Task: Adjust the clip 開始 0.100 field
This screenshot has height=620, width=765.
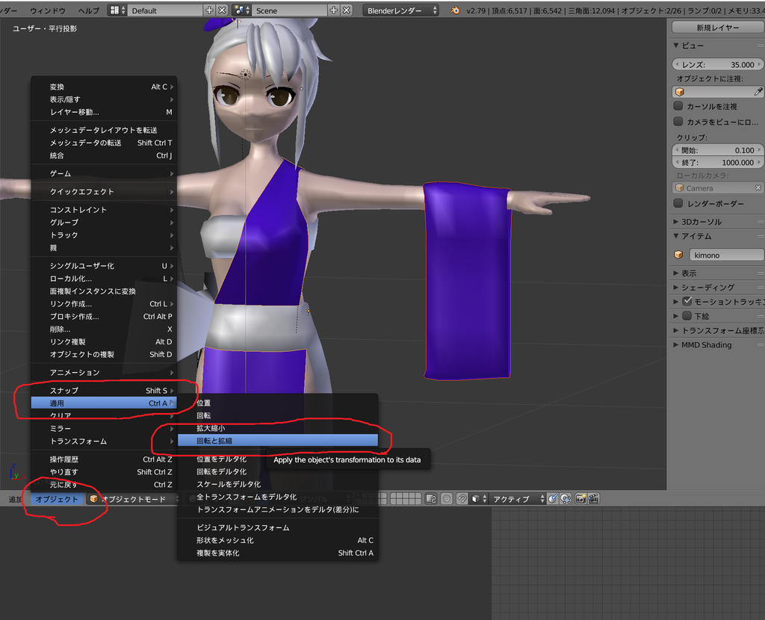Action: point(717,149)
